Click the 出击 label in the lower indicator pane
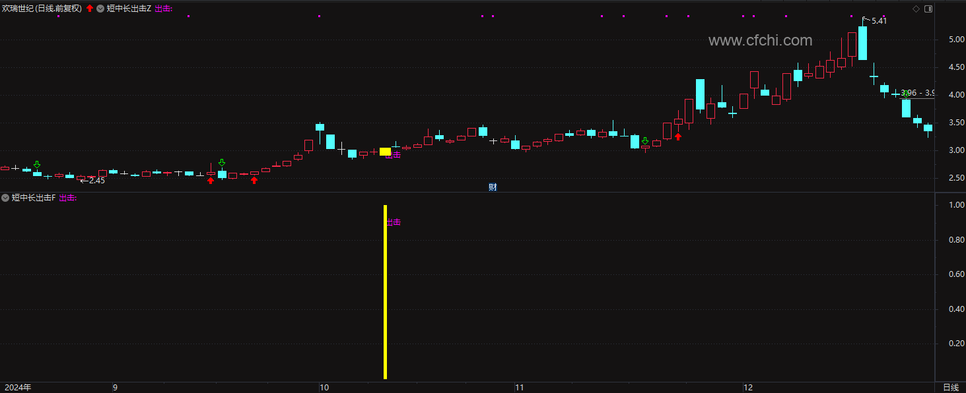 pyautogui.click(x=394, y=222)
